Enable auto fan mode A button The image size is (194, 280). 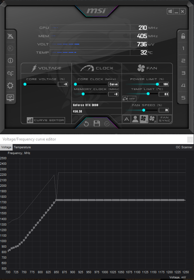pos(126,119)
